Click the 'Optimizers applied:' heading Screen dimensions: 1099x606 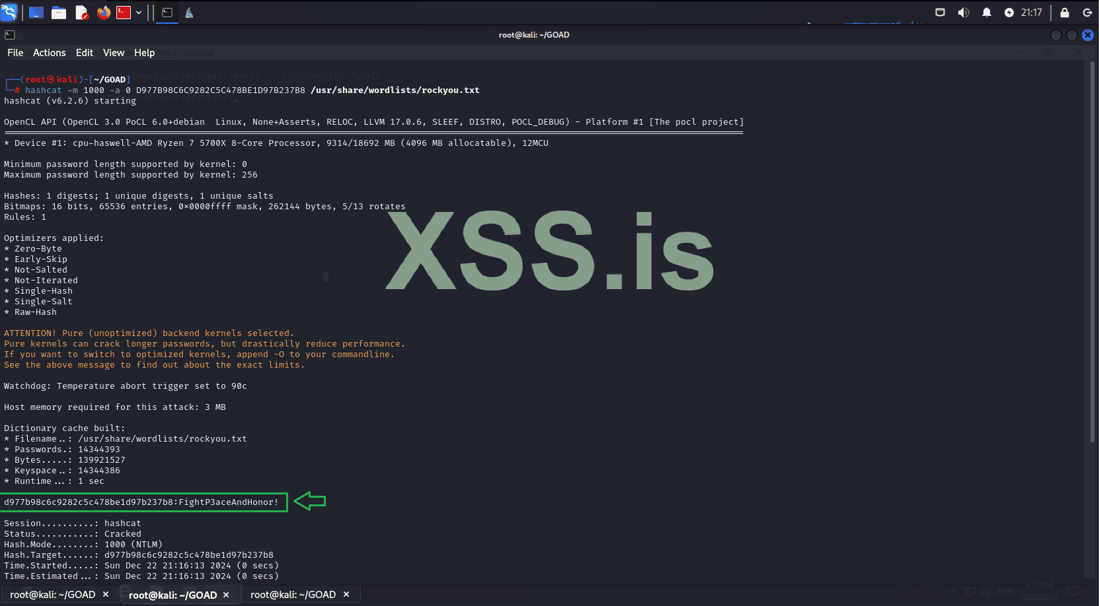(x=54, y=238)
